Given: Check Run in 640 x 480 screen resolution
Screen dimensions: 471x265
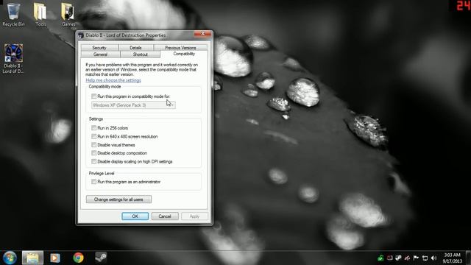Looking at the screenshot, I should click(94, 136).
